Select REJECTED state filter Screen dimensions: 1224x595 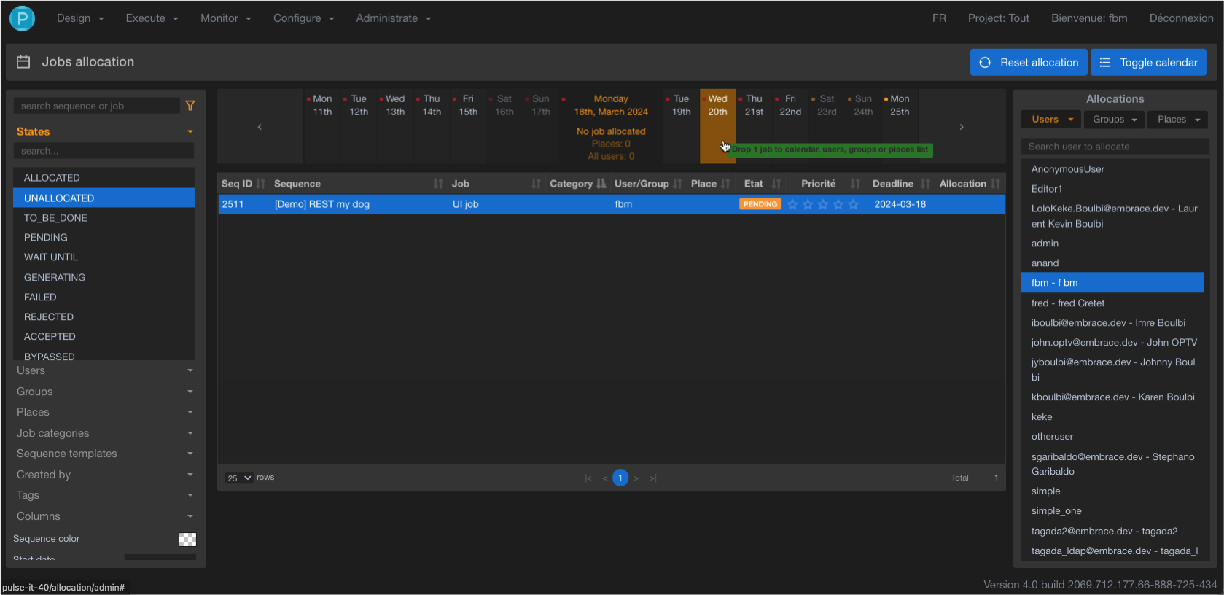pyautogui.click(x=104, y=317)
